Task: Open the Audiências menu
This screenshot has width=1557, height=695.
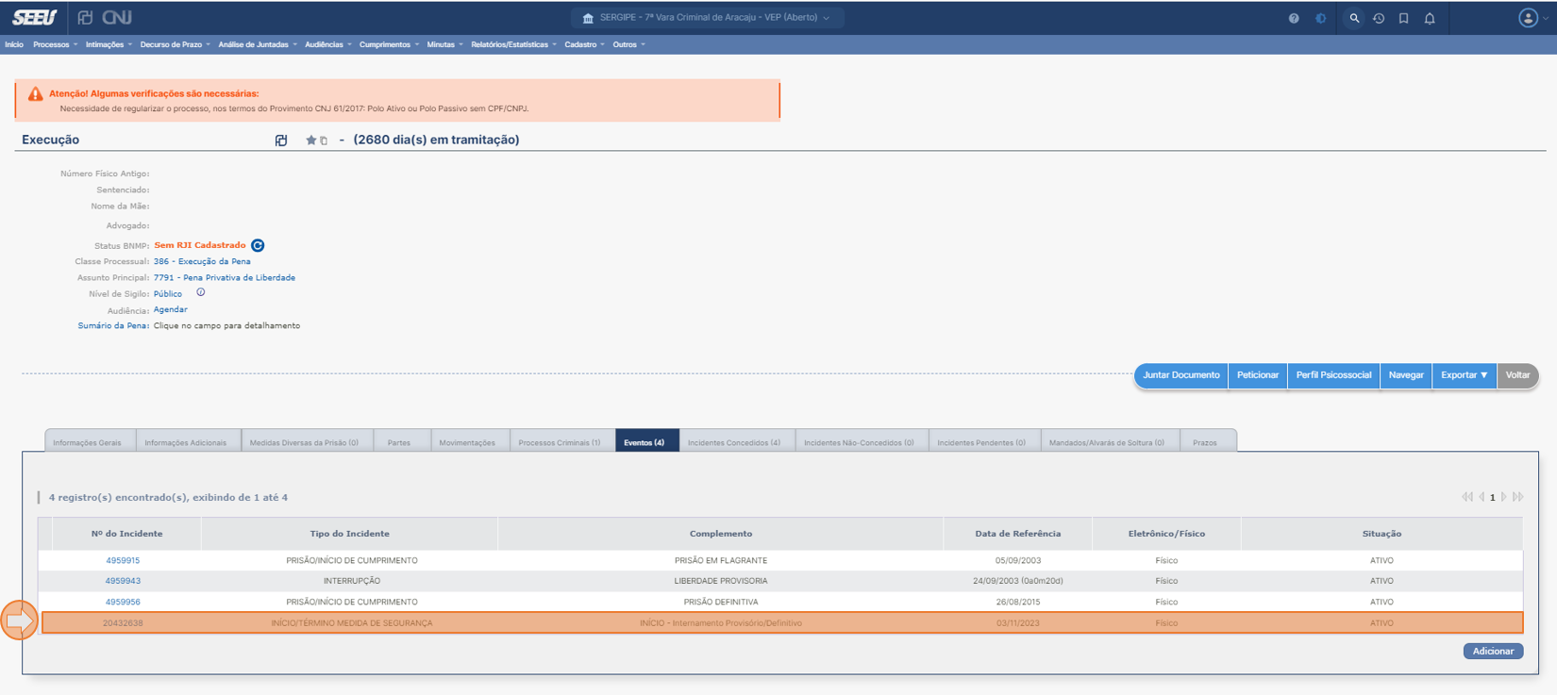Action: point(327,44)
